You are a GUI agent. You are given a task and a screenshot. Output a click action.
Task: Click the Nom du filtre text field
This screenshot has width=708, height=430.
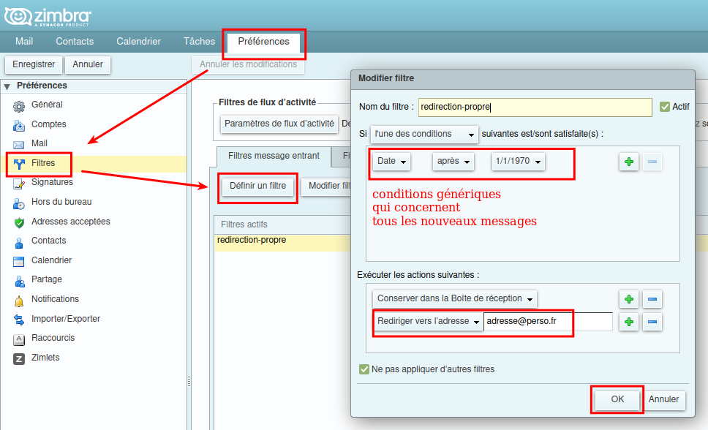tap(535, 107)
